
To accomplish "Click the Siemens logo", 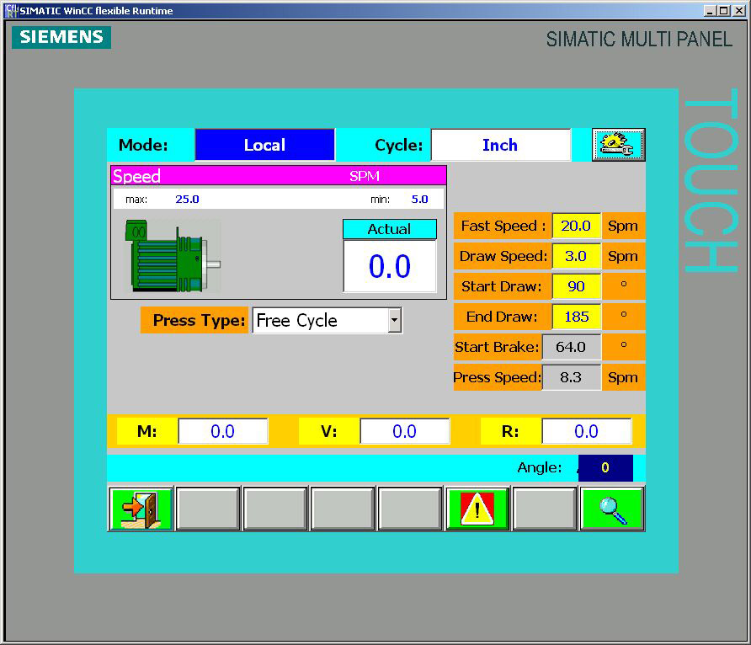I will 61,37.
